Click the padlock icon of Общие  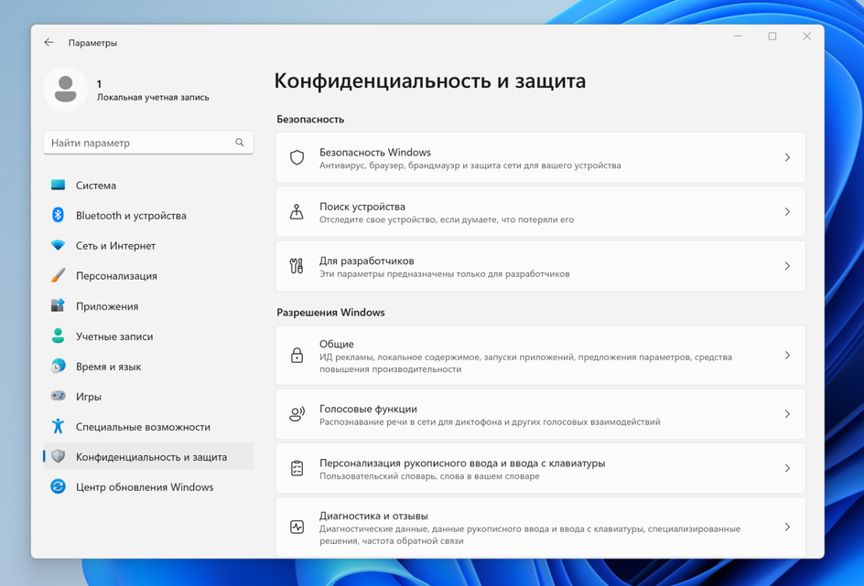pyautogui.click(x=297, y=356)
